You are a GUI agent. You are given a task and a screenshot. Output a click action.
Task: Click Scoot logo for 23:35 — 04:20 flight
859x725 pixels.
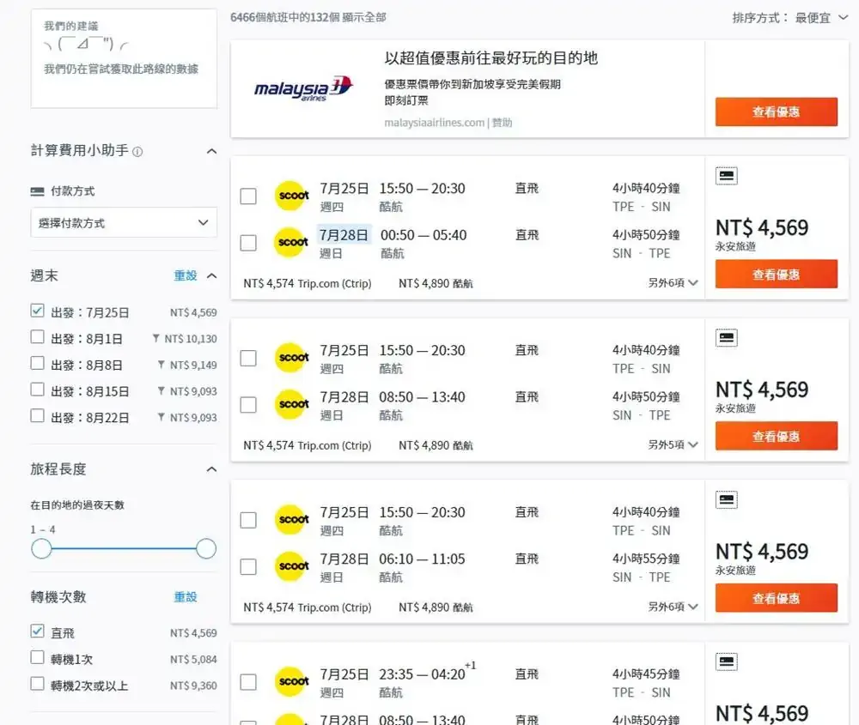click(291, 681)
